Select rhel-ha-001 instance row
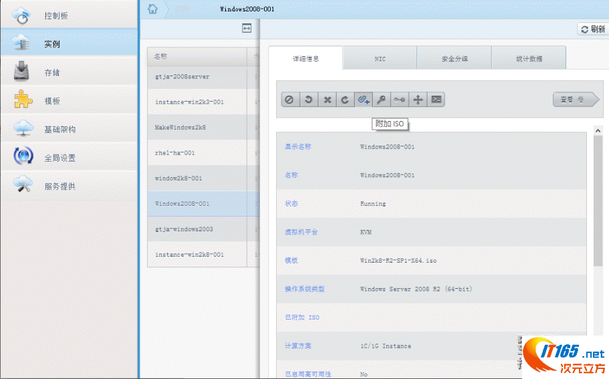The height and width of the screenshot is (379, 609). coord(203,153)
